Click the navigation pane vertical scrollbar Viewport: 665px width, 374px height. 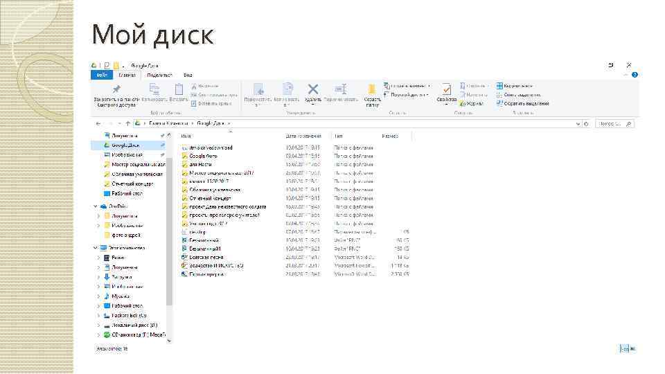[169, 231]
